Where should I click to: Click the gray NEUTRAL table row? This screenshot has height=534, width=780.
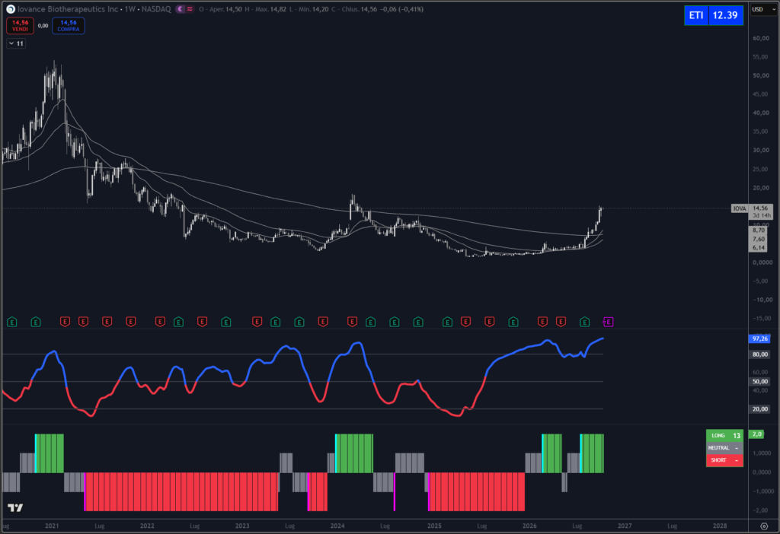(x=725, y=448)
